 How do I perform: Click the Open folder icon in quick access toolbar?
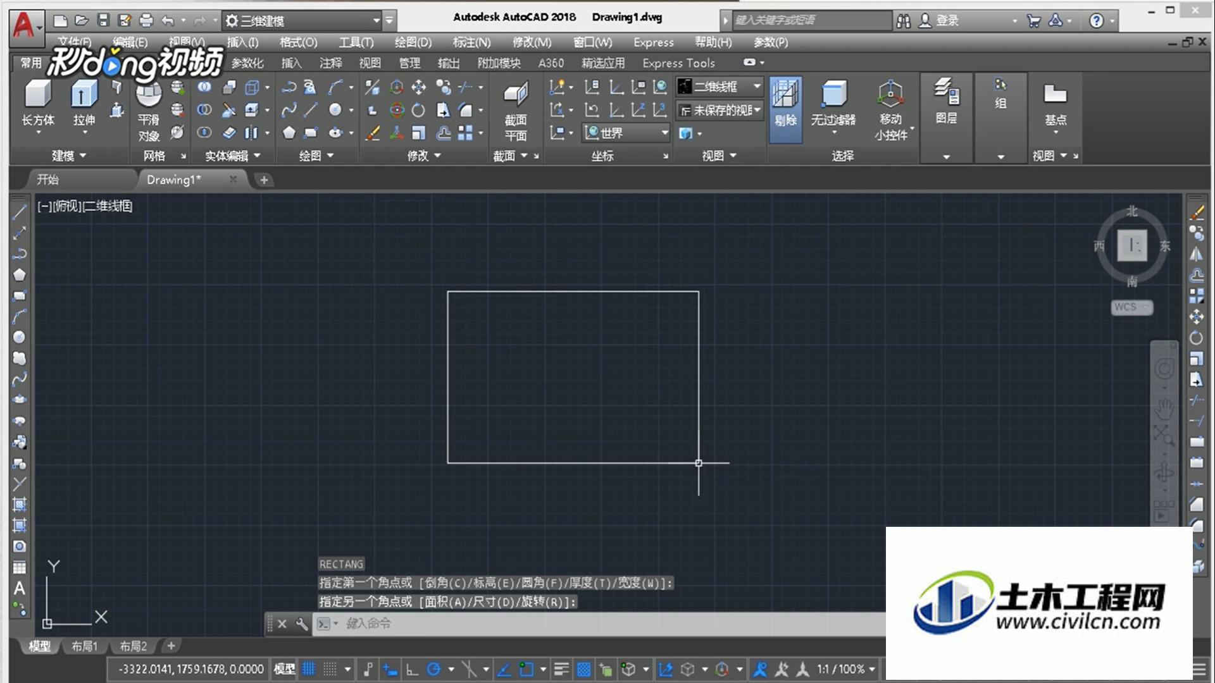(x=82, y=20)
